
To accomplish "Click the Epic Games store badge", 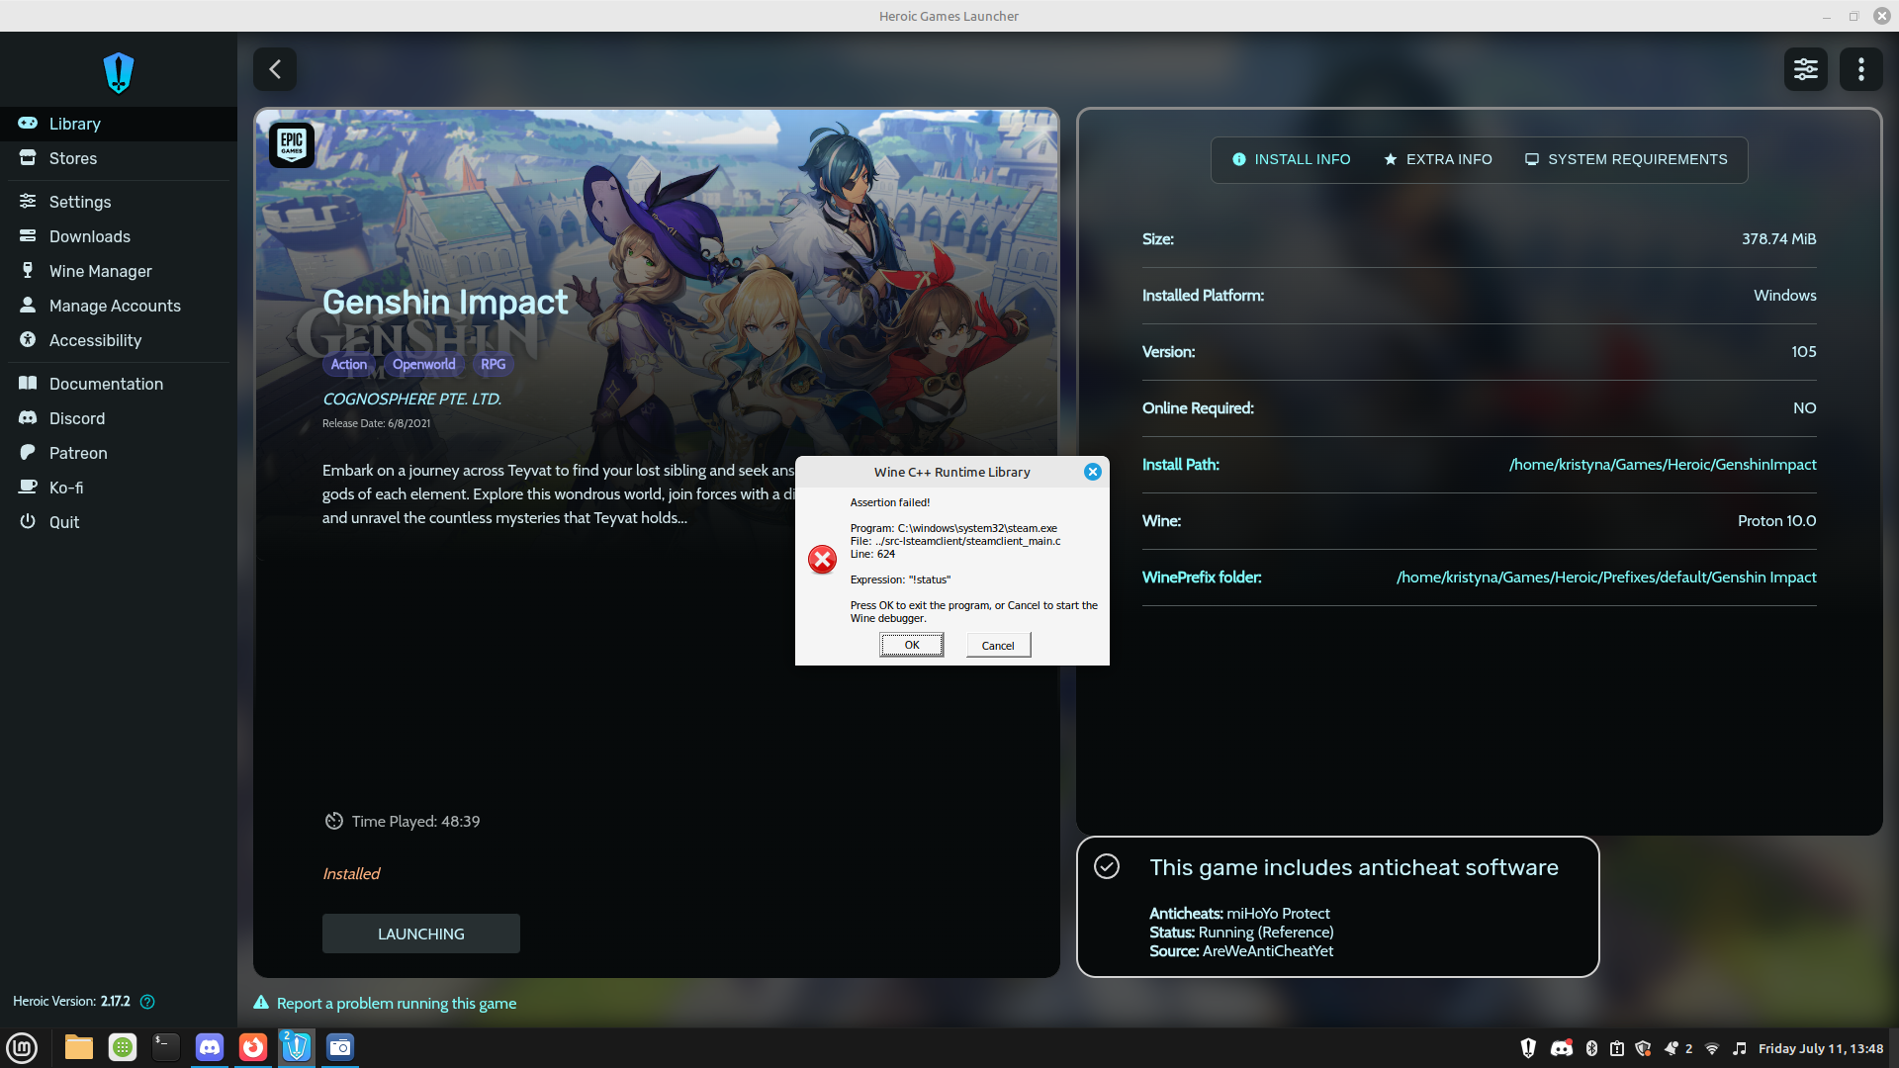I will pyautogui.click(x=292, y=145).
